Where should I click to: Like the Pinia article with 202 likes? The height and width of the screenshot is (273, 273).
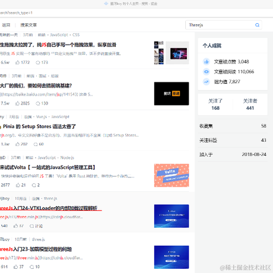point(17,144)
